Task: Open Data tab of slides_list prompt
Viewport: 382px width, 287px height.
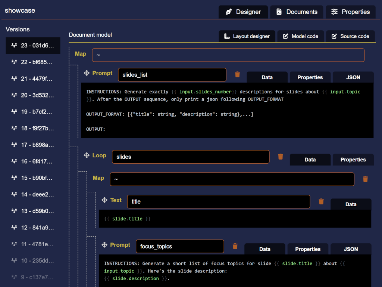Action: click(267, 77)
